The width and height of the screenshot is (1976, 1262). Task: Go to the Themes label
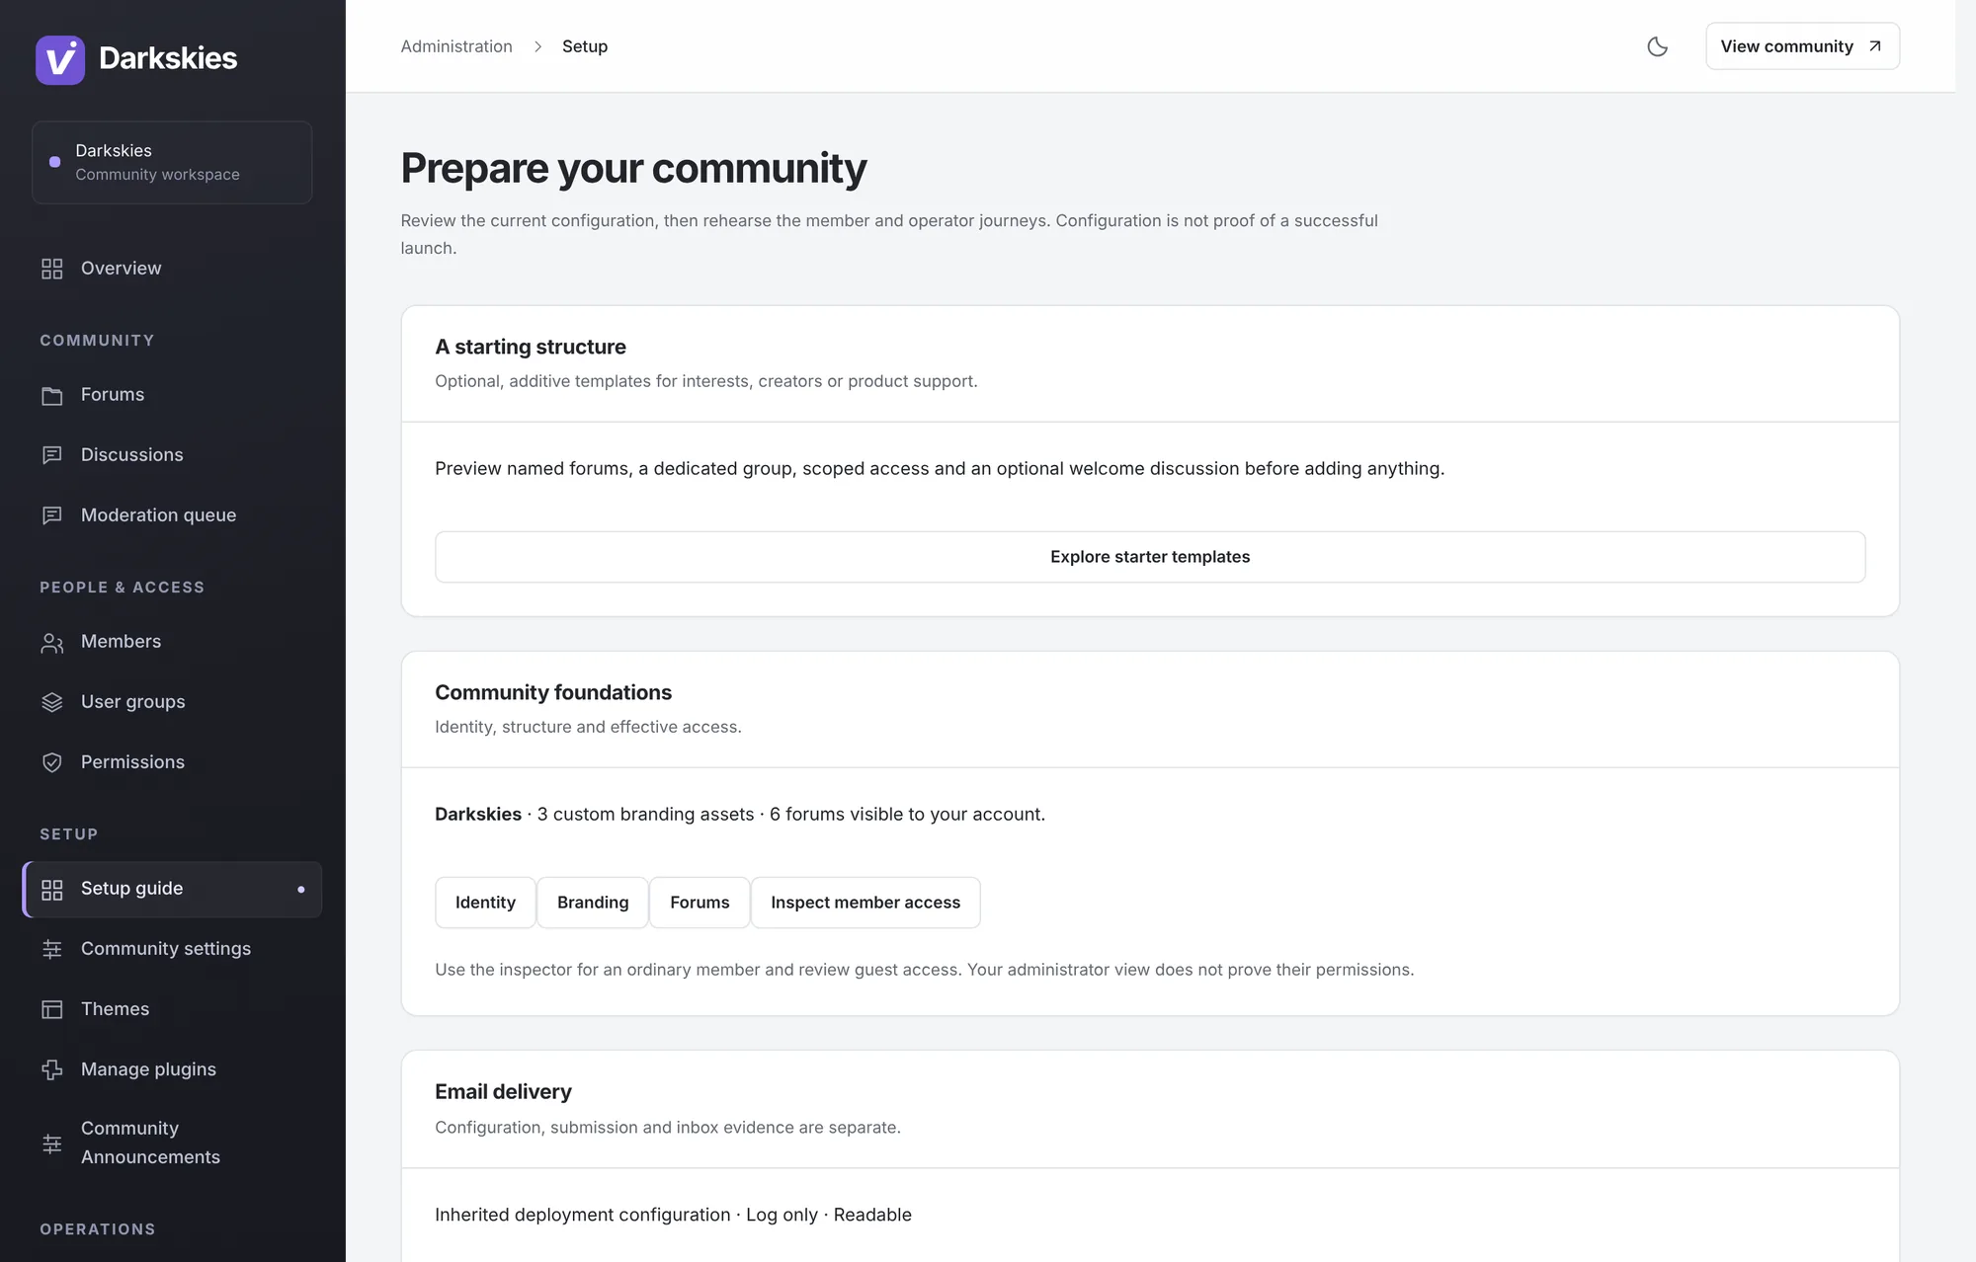[x=115, y=1009]
